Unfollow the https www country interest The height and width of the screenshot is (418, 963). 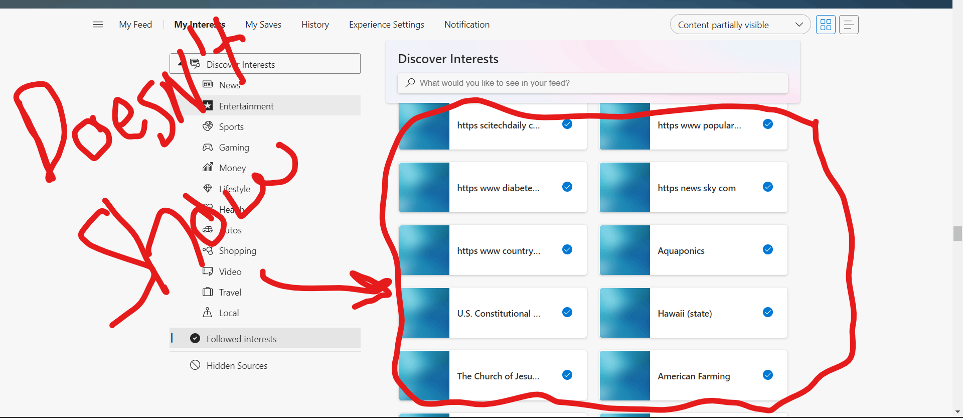[x=567, y=249]
